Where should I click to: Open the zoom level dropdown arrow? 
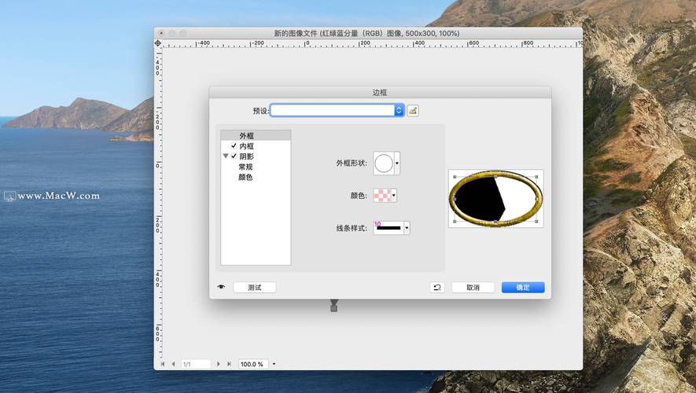click(274, 364)
